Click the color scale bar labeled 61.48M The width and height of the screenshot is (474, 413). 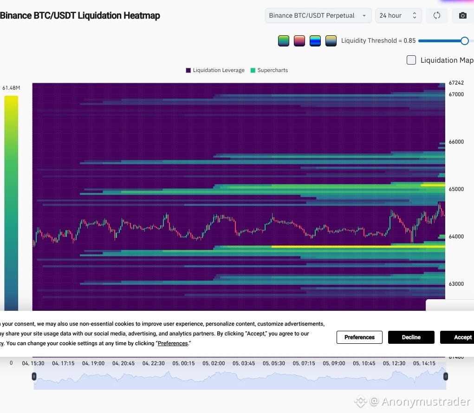pos(11,203)
